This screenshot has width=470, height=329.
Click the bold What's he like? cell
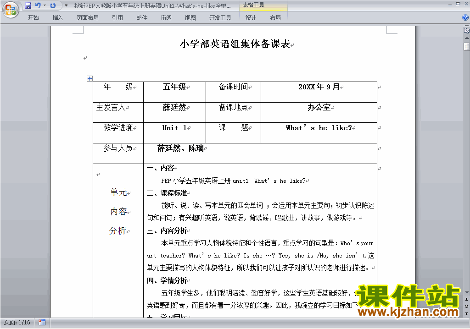(319, 132)
